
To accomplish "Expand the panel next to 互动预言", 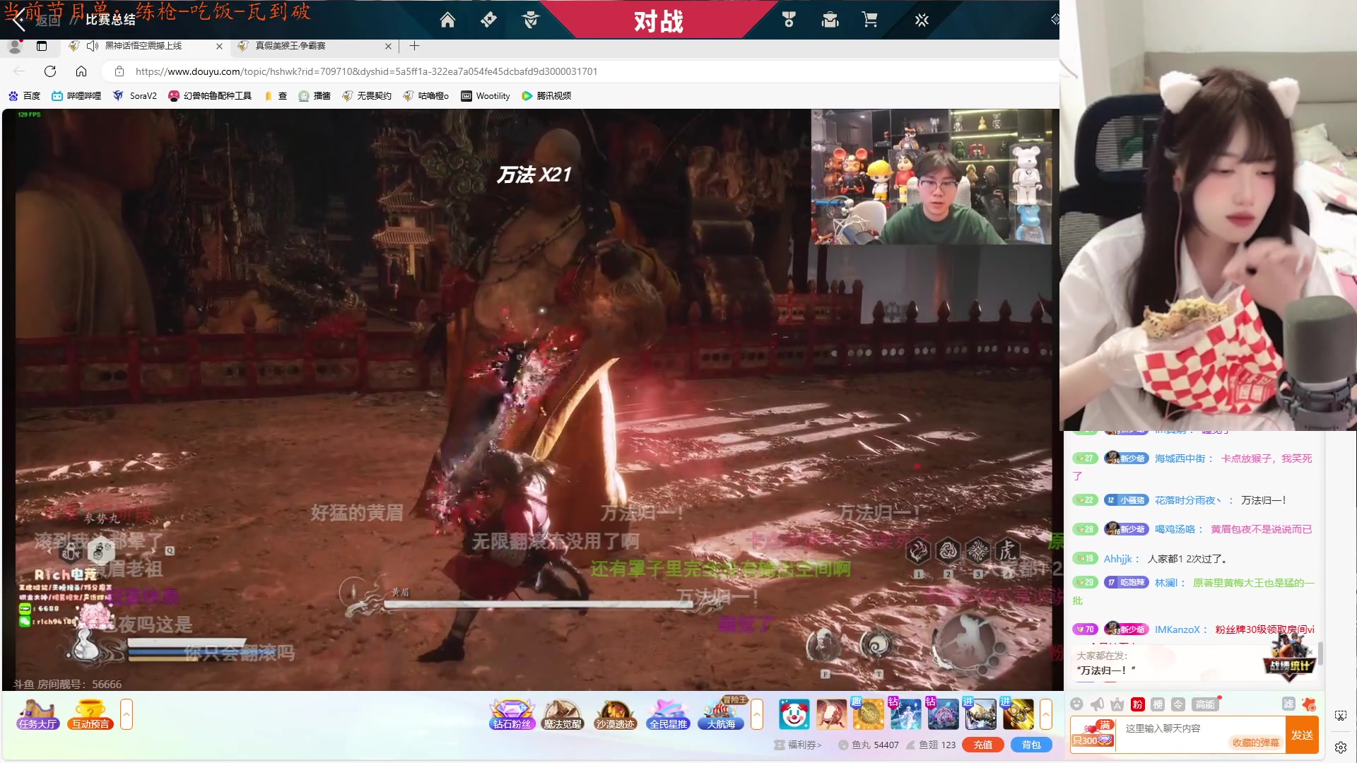I will click(127, 714).
